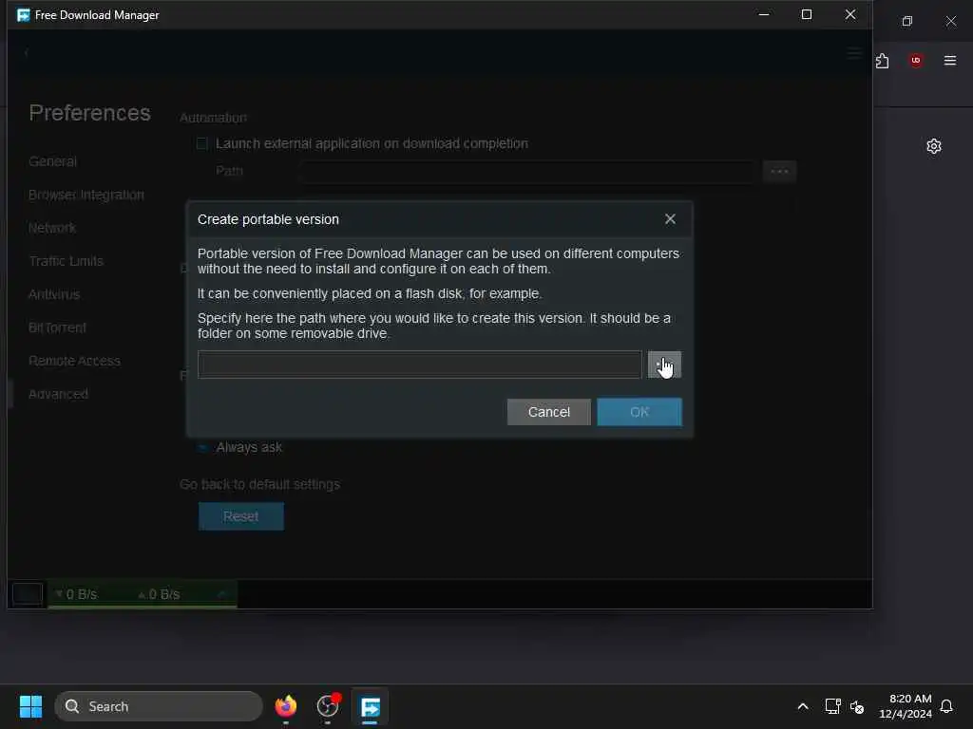Open the Antivirus preferences section
Viewport: 973px width, 729px height.
click(x=54, y=294)
